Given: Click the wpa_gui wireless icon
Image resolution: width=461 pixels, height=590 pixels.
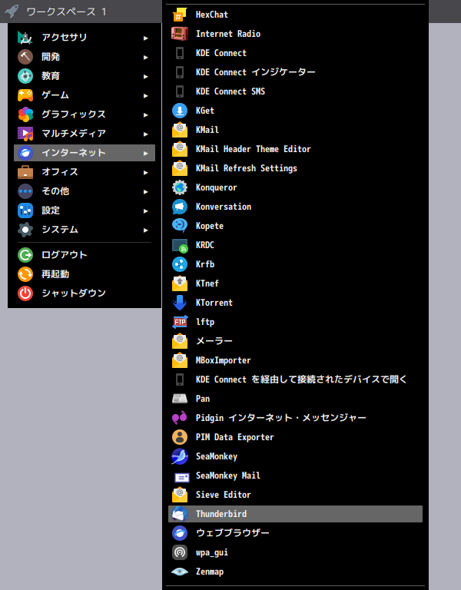Looking at the screenshot, I should point(180,552).
